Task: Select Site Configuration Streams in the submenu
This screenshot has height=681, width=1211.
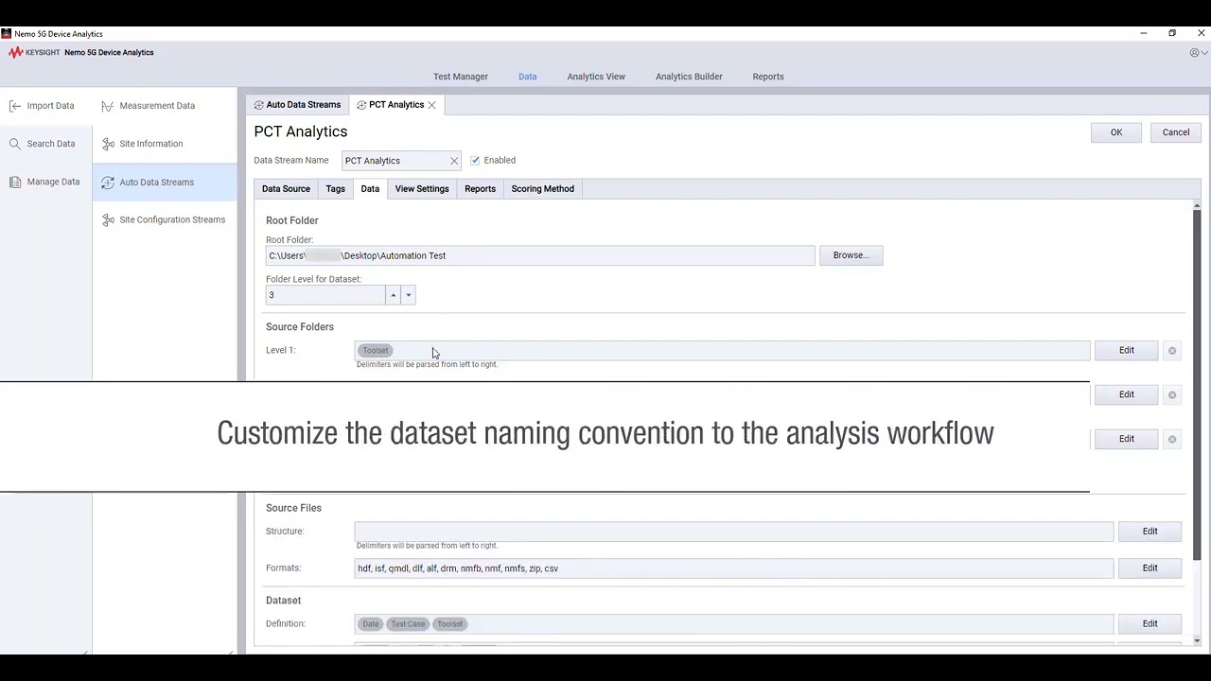Action: (x=163, y=219)
